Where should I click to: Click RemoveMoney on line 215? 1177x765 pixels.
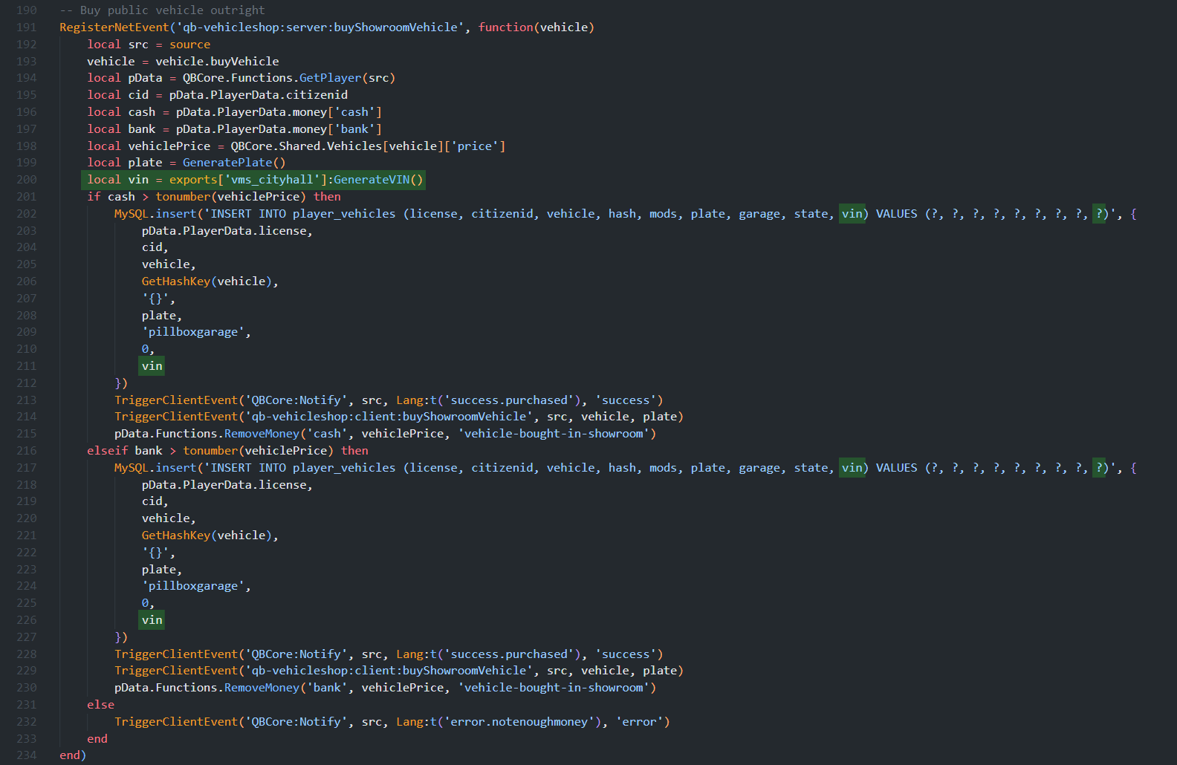pos(262,434)
